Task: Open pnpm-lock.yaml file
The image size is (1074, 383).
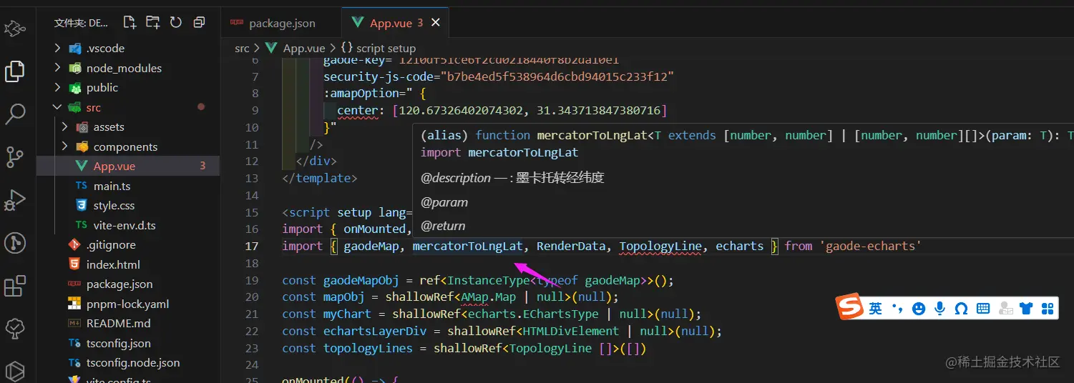Action: coord(129,304)
